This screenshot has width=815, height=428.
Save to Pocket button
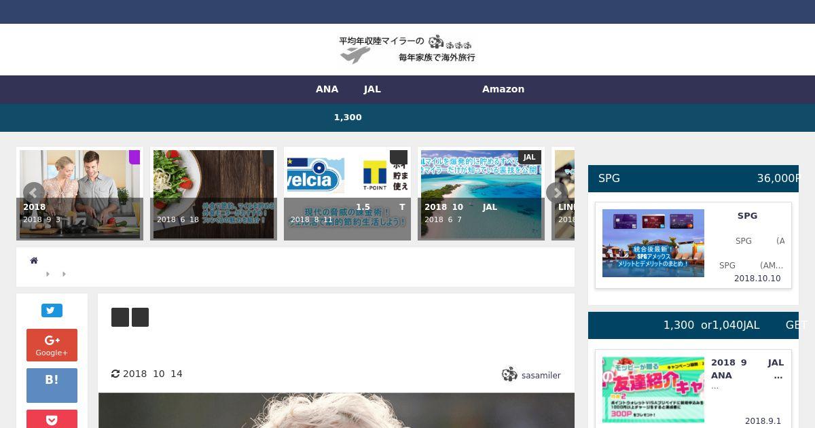52,419
